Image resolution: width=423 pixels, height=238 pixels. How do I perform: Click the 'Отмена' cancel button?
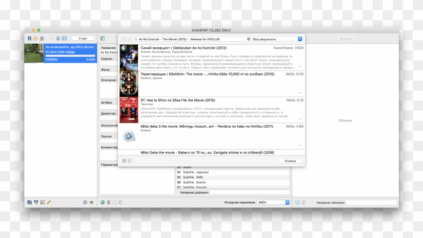pyautogui.click(x=290, y=161)
